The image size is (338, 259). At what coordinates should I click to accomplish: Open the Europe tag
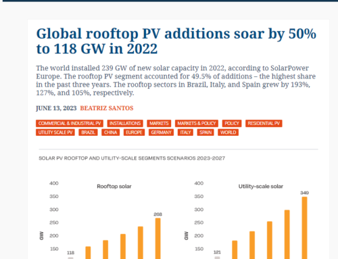point(134,133)
